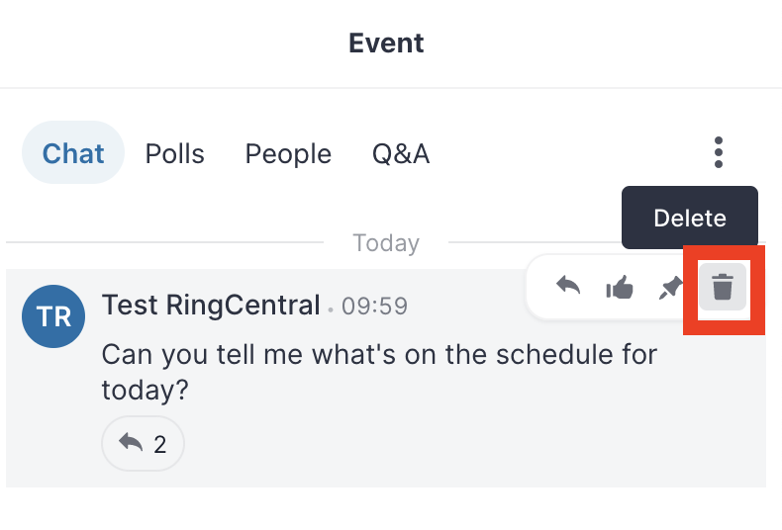This screenshot has height=530, width=782.
Task: Pin the Test RingCentral message
Action: coord(671,288)
